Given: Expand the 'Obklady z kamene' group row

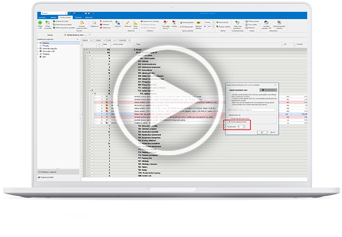Looking at the screenshot, I should click(x=90, y=164).
